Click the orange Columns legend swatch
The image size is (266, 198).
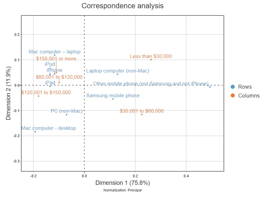pyautogui.click(x=233, y=96)
